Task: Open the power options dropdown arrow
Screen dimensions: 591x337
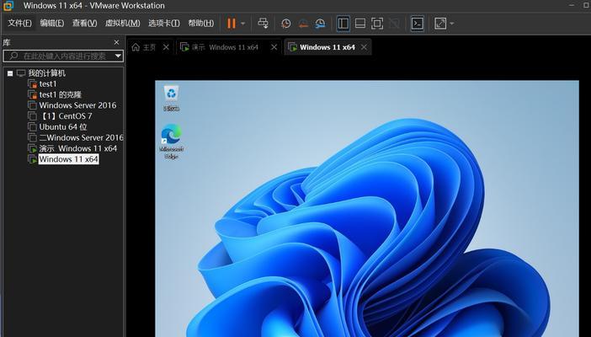Action: [x=242, y=24]
